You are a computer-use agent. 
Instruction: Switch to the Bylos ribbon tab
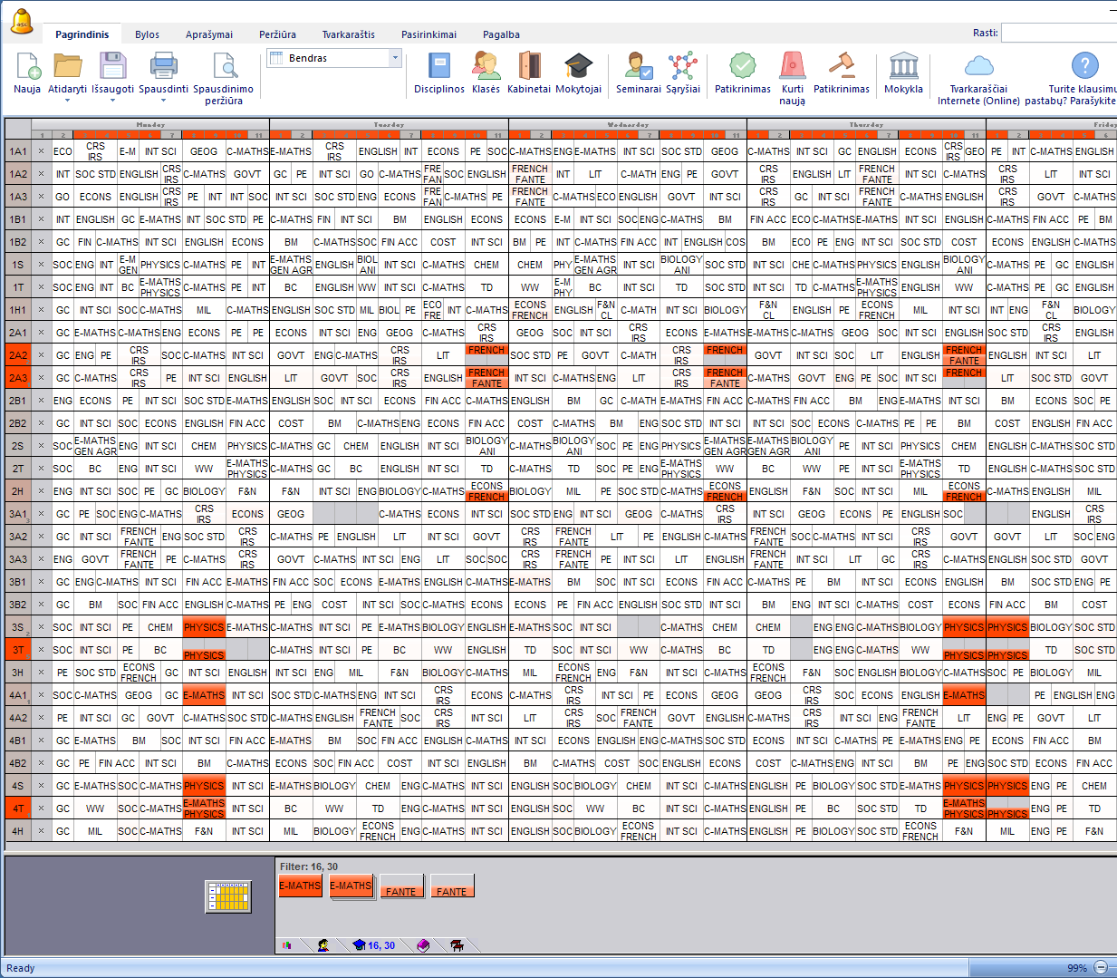point(147,34)
